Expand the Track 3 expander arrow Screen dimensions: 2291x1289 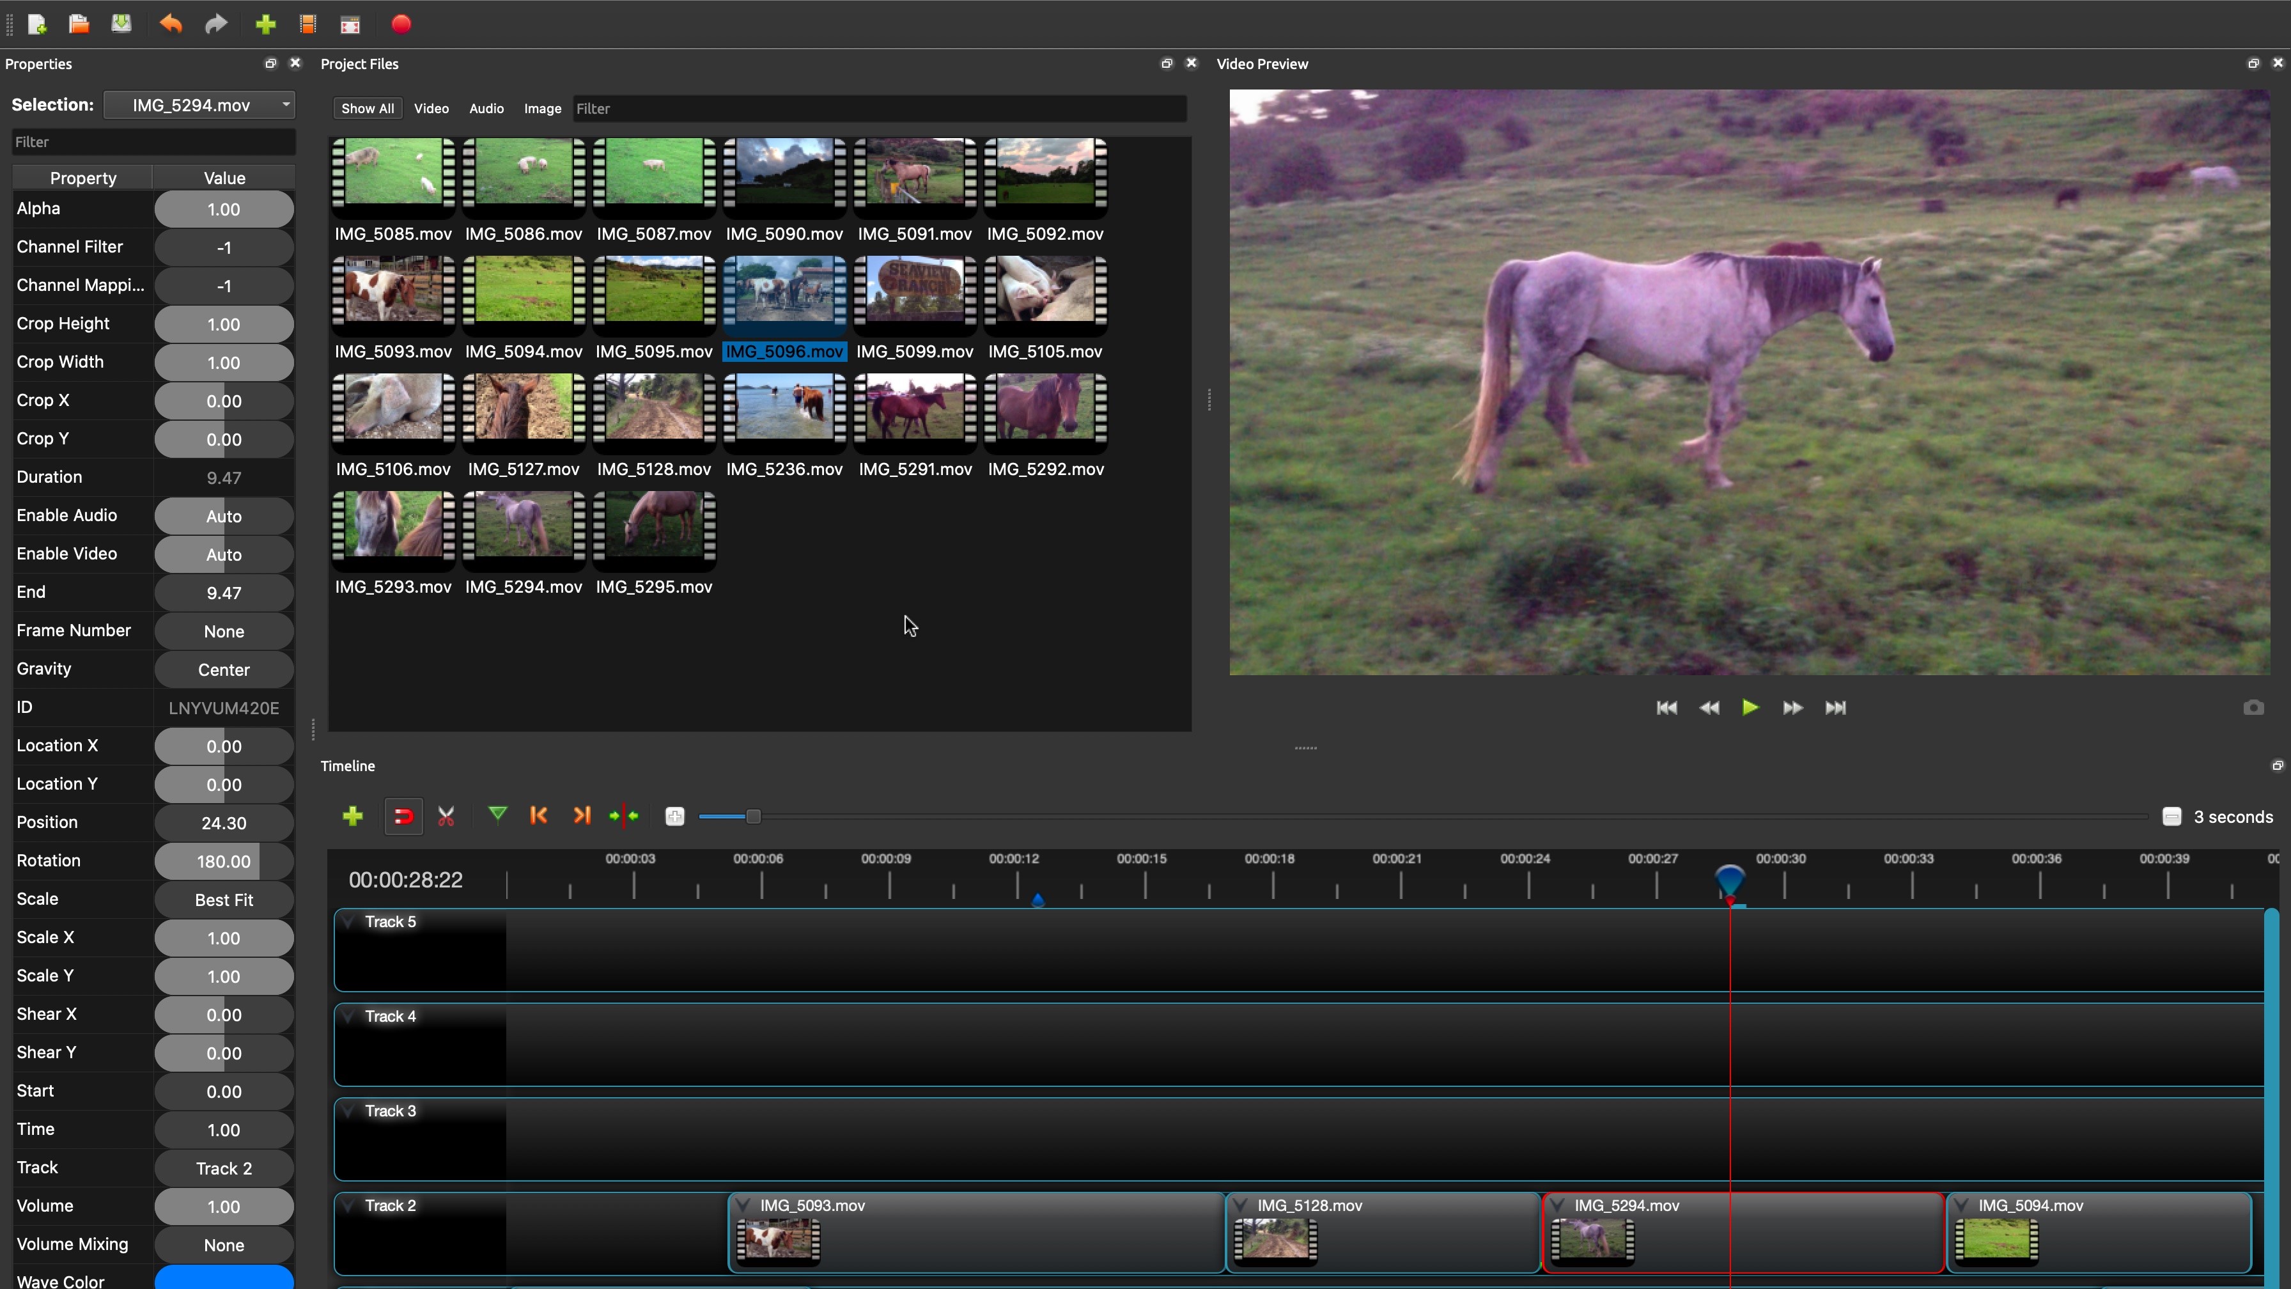[348, 1109]
